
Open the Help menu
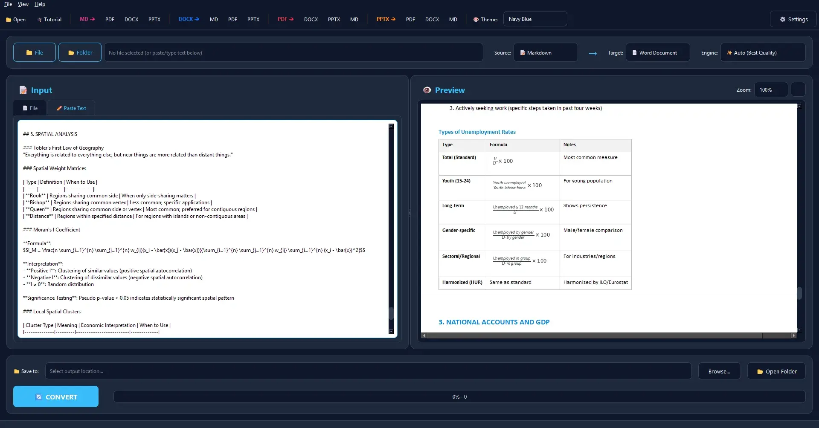tap(40, 4)
